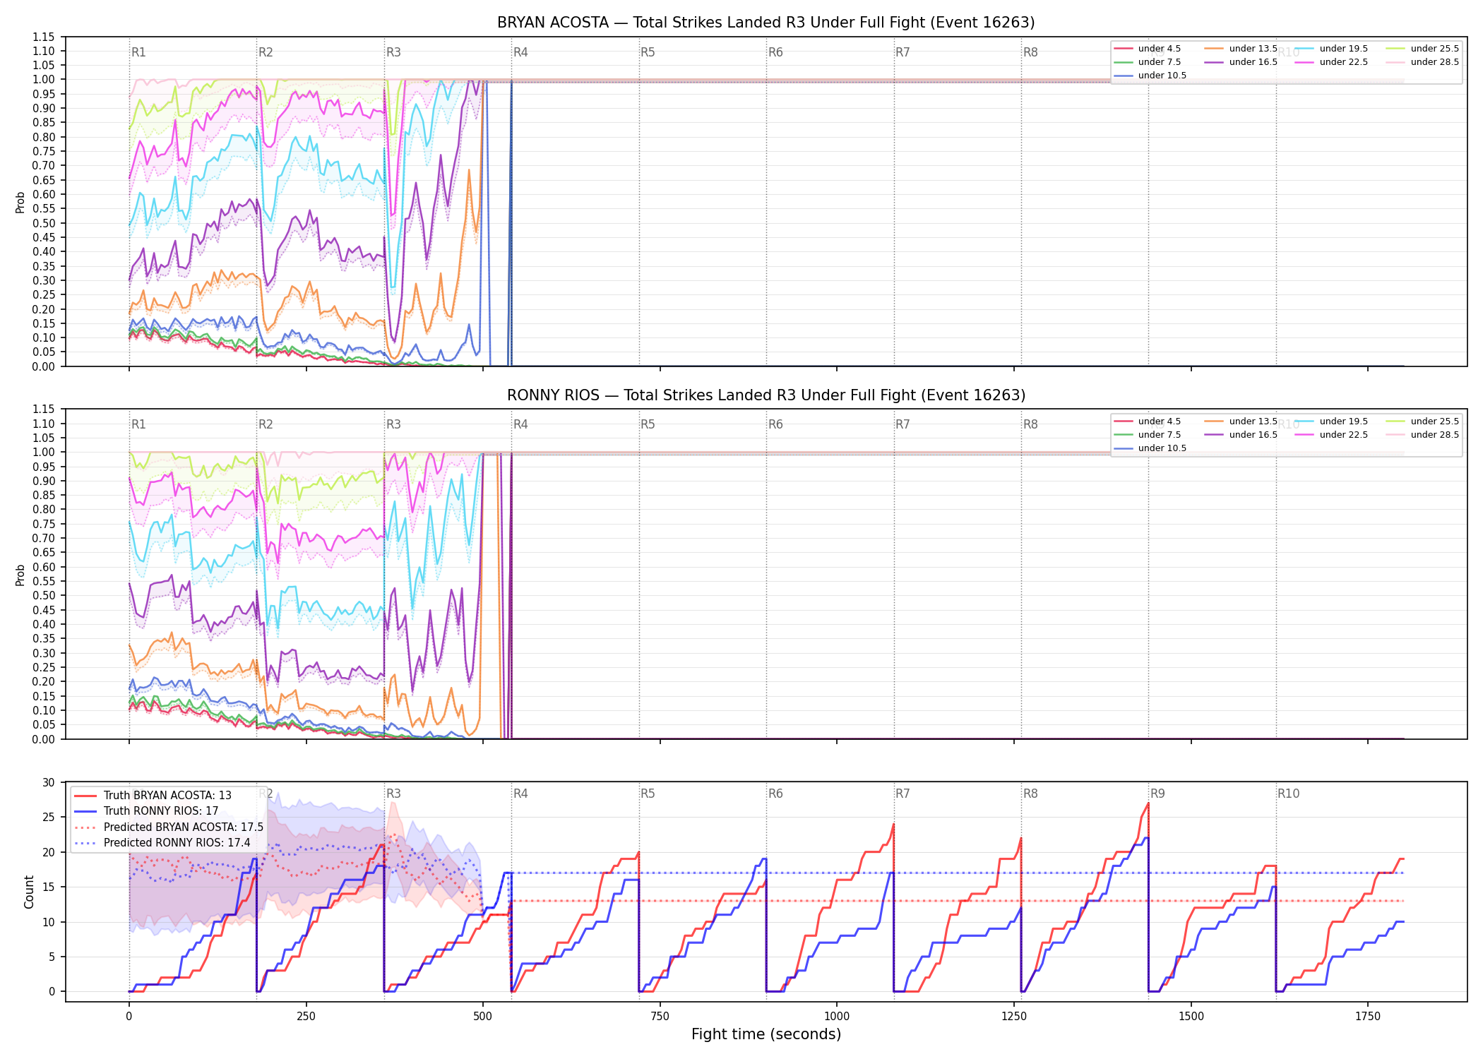Click 'Truth RONNY RIOS: 17' legend entry

coord(146,811)
